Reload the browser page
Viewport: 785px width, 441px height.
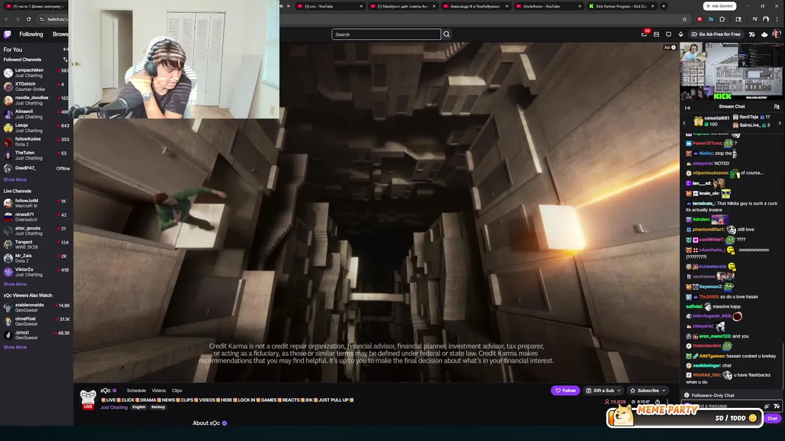click(x=28, y=19)
